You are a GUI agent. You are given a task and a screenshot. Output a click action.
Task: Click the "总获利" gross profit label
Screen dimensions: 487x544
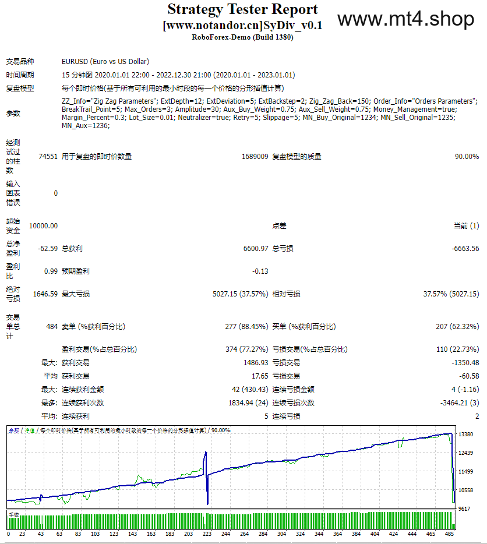point(72,248)
